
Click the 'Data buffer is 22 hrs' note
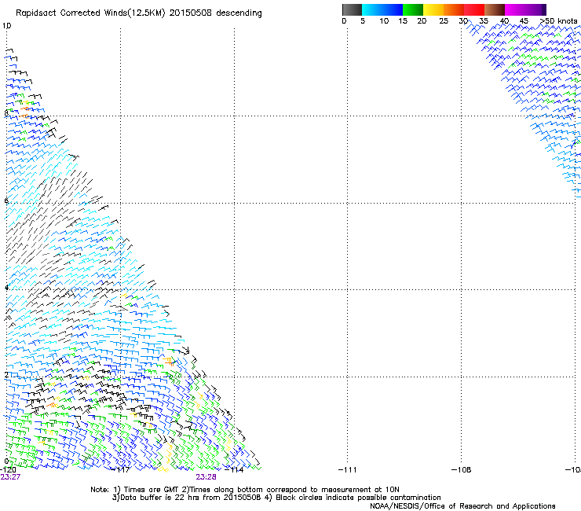click(x=276, y=498)
